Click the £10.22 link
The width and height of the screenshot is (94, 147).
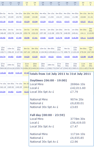[3, 73]
